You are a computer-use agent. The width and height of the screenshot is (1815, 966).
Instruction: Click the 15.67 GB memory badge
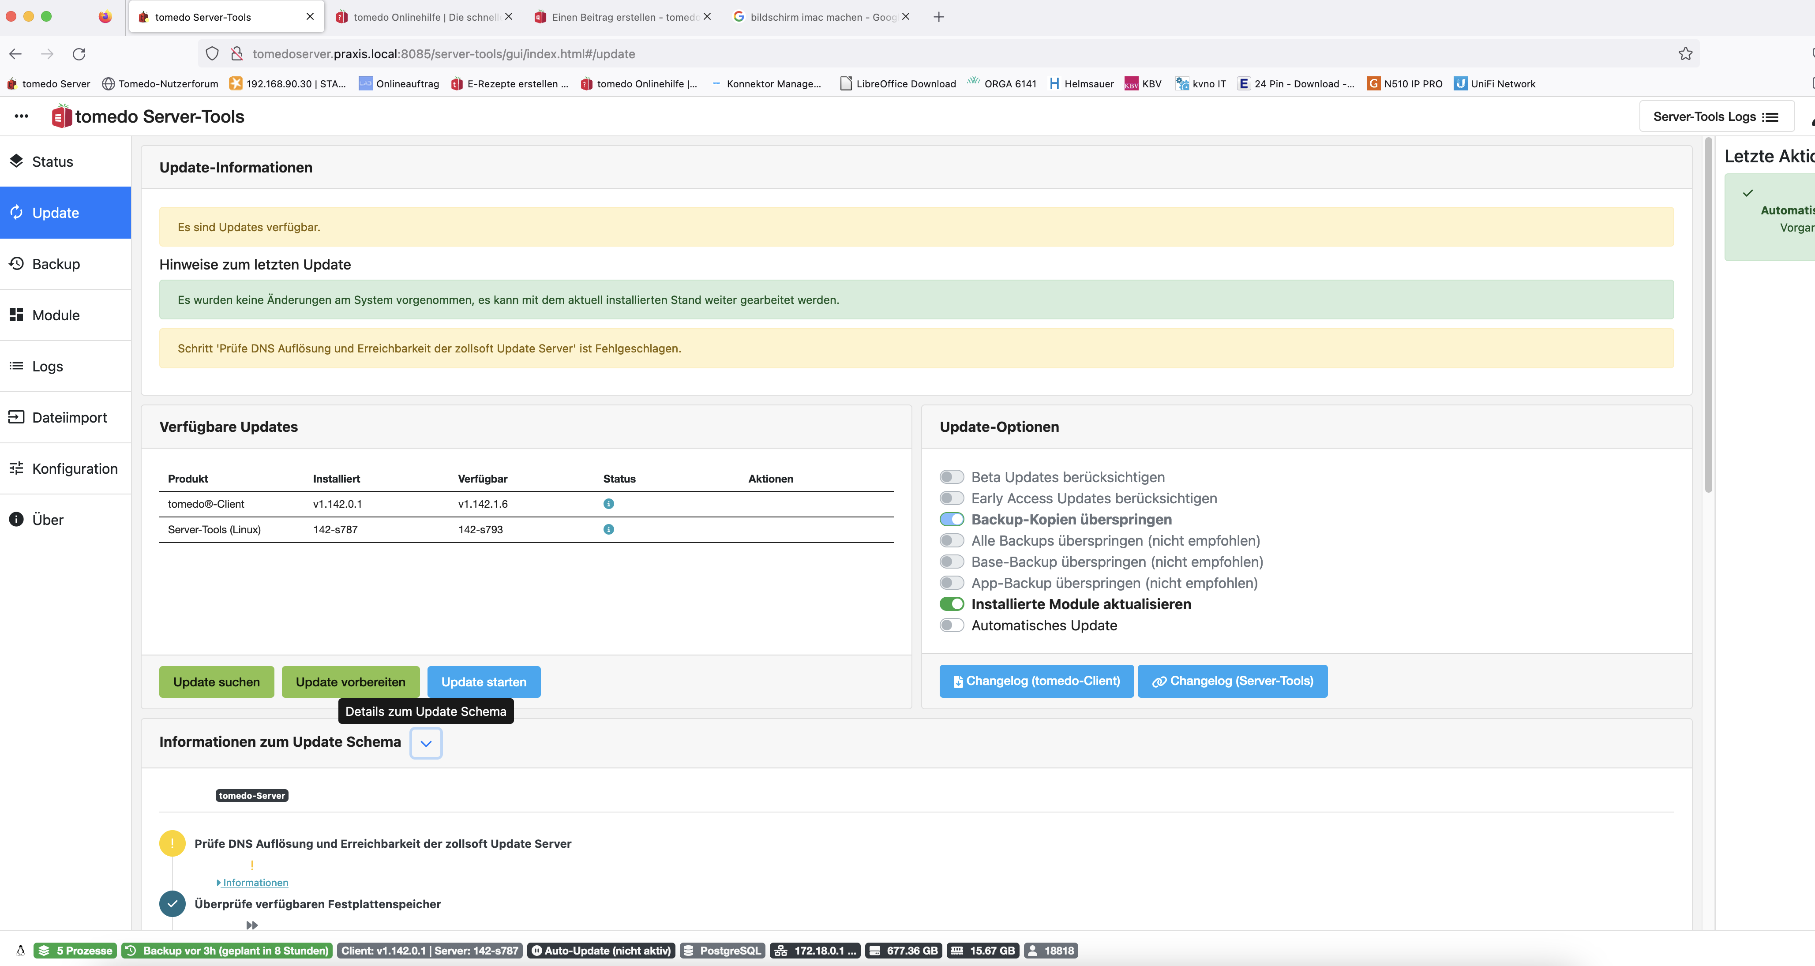pos(983,951)
